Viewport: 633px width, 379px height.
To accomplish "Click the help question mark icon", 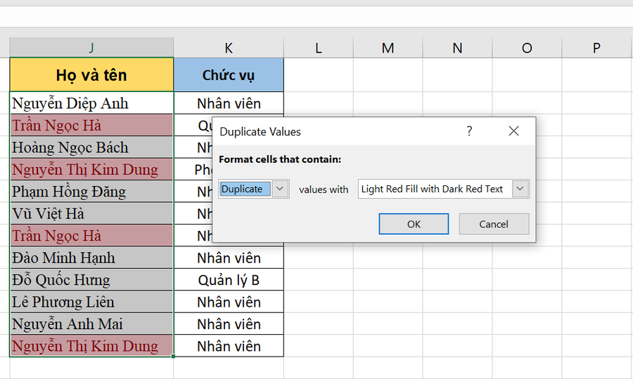I will point(469,131).
